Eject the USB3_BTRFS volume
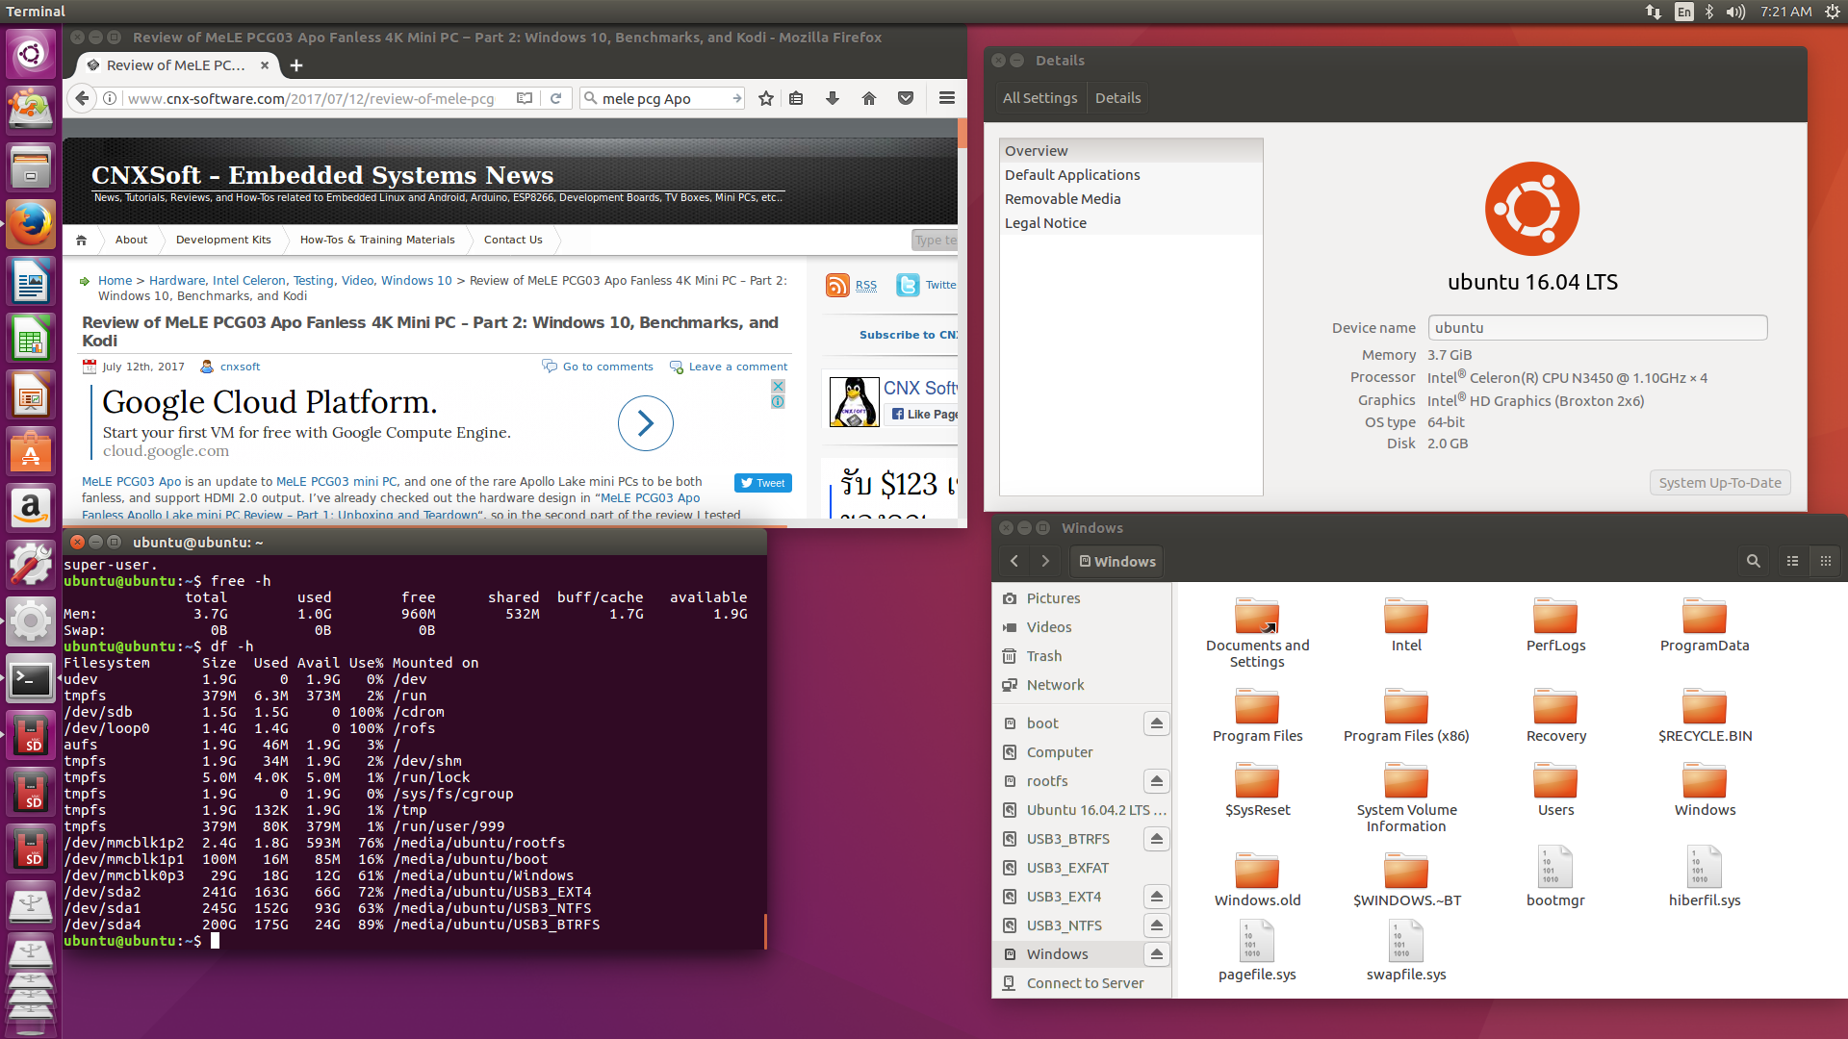1848x1039 pixels. click(1157, 839)
